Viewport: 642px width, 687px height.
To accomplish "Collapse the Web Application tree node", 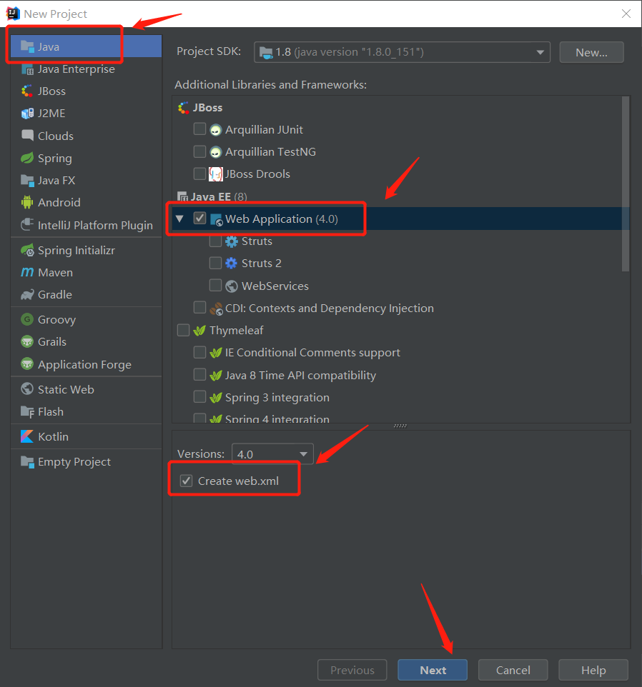I will click(179, 219).
